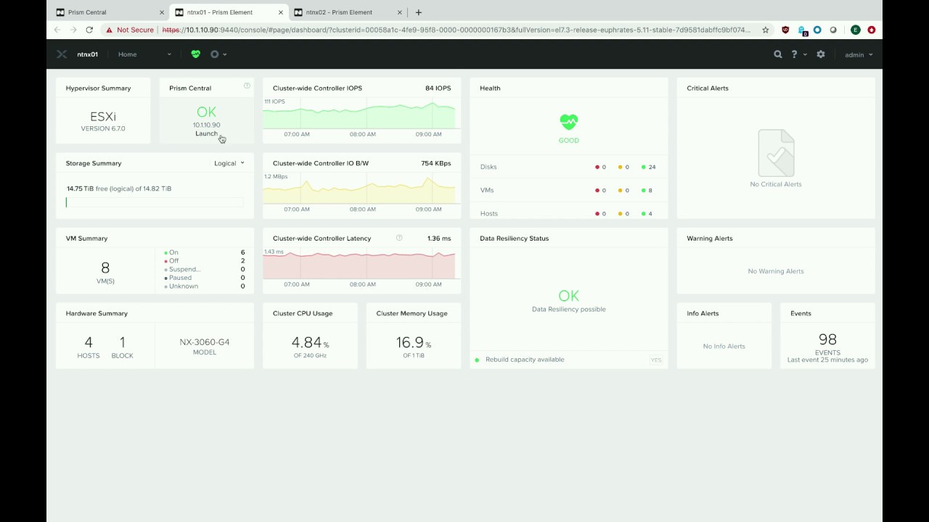Click the On VMs count row
Image resolution: width=929 pixels, height=522 pixels.
205,252
